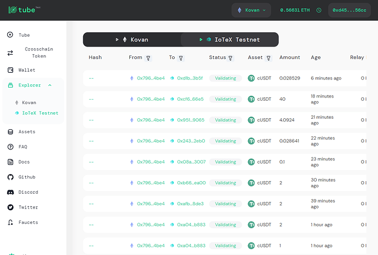
Task: Click the Crosschain Token swap arrows icon
Action: pos(10,53)
